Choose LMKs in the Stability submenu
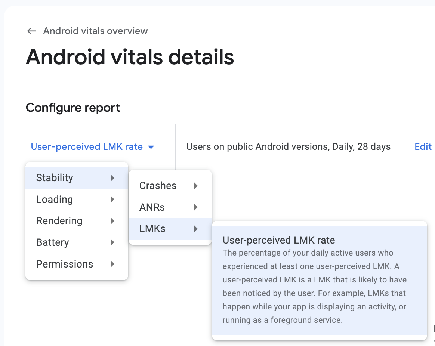Image resolution: width=435 pixels, height=346 pixels. 152,229
